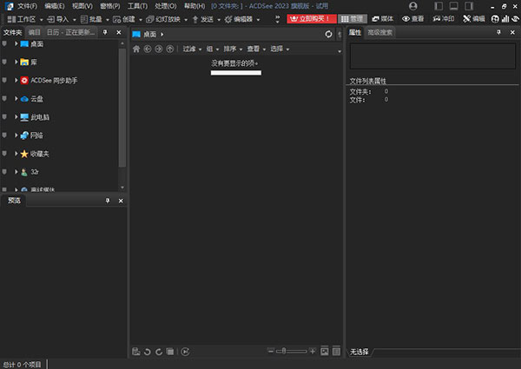Open the 365 globe mode icon
The image size is (521, 369).
pos(495,19)
